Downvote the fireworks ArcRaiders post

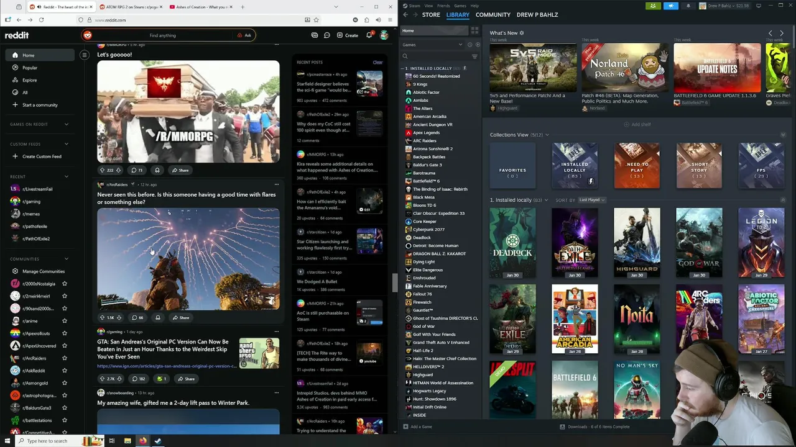pyautogui.click(x=119, y=317)
